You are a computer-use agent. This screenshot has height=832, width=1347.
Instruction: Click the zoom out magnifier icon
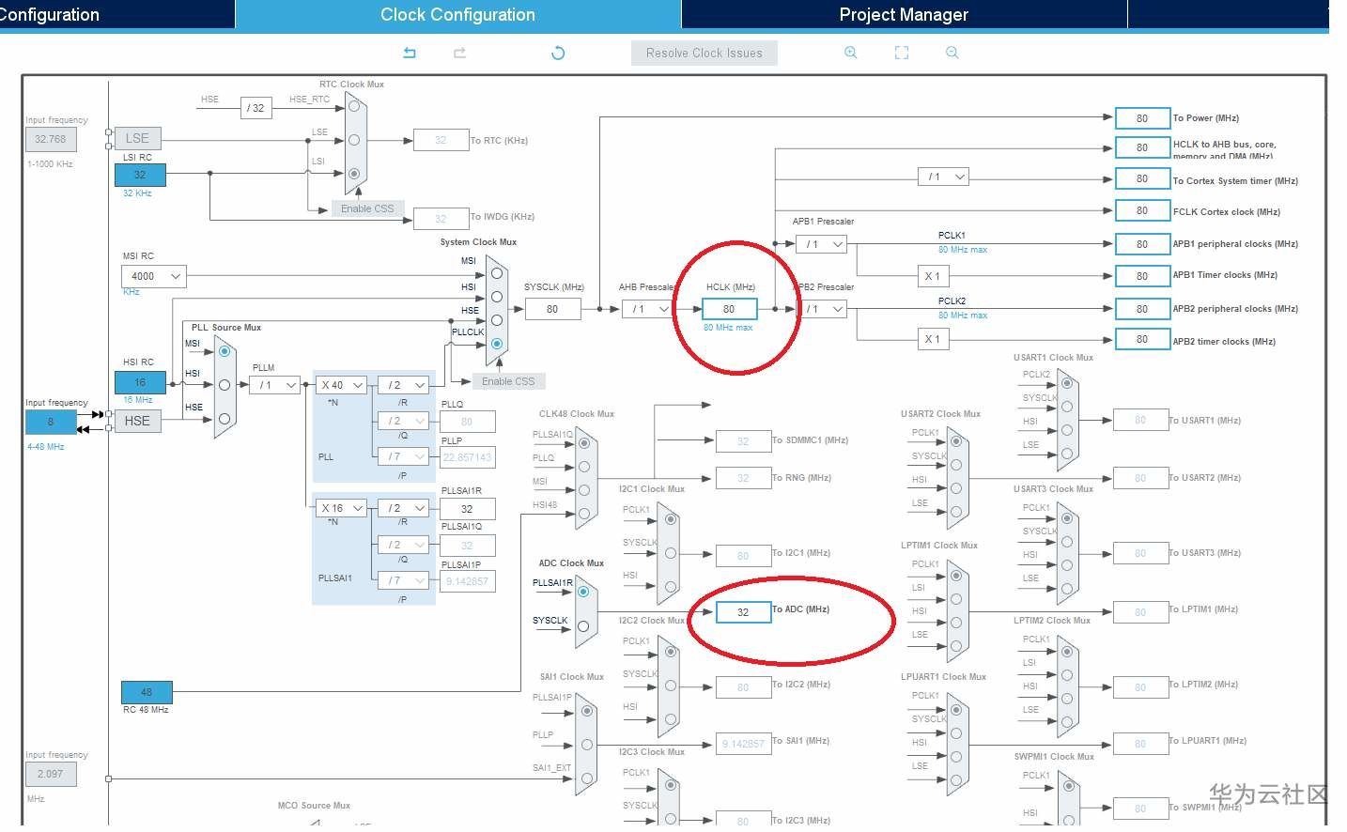[952, 53]
